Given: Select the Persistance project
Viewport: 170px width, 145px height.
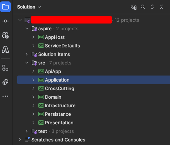Looking at the screenshot, I should 58,114.
